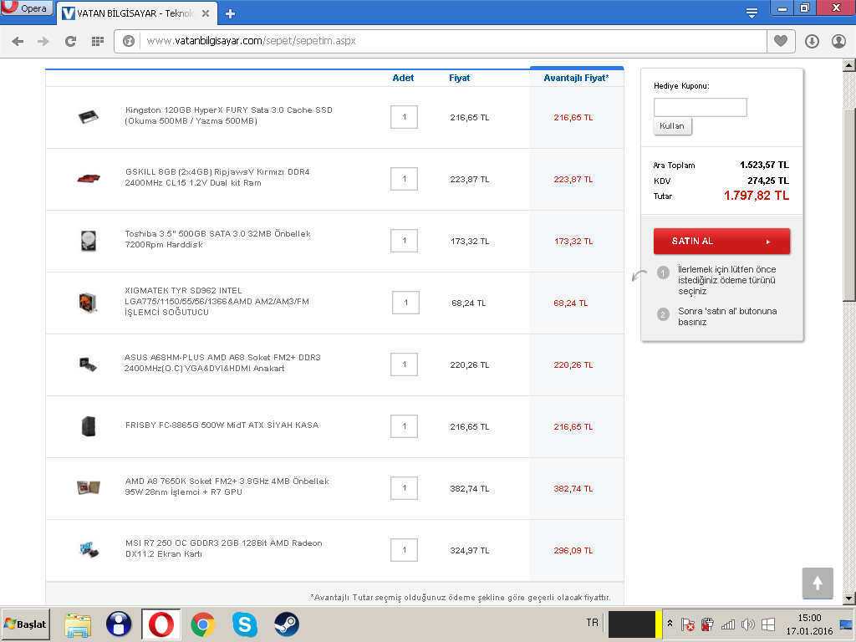
Task: Click the site info badge in address bar
Action: (128, 41)
